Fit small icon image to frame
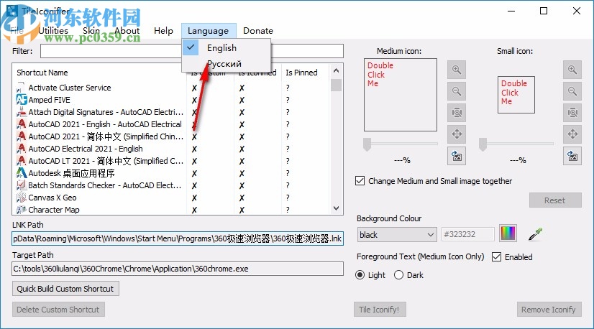Viewport: 594px width, 329px height. pyautogui.click(x=572, y=113)
